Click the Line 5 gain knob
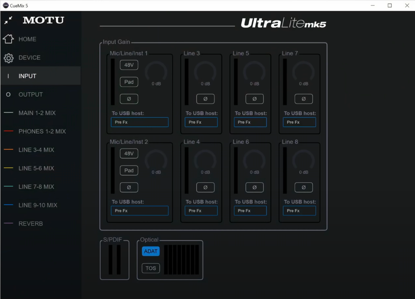 point(255,71)
